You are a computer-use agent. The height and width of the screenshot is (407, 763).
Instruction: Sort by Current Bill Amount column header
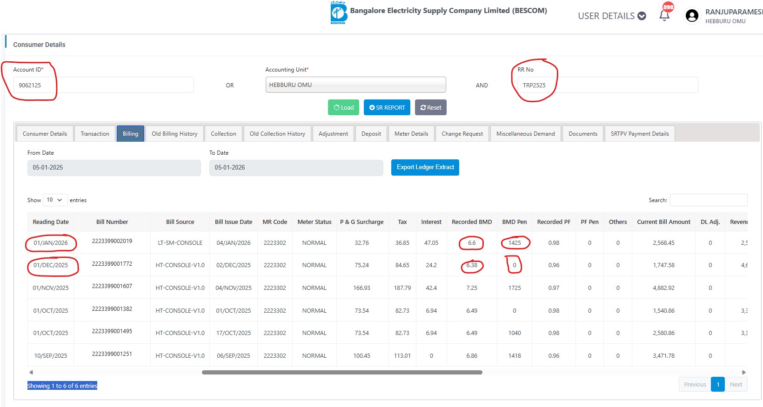coord(663,222)
